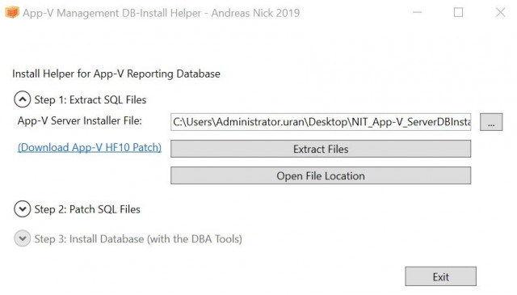517x295 pixels.
Task: Click Open File Location button
Action: pyautogui.click(x=321, y=175)
